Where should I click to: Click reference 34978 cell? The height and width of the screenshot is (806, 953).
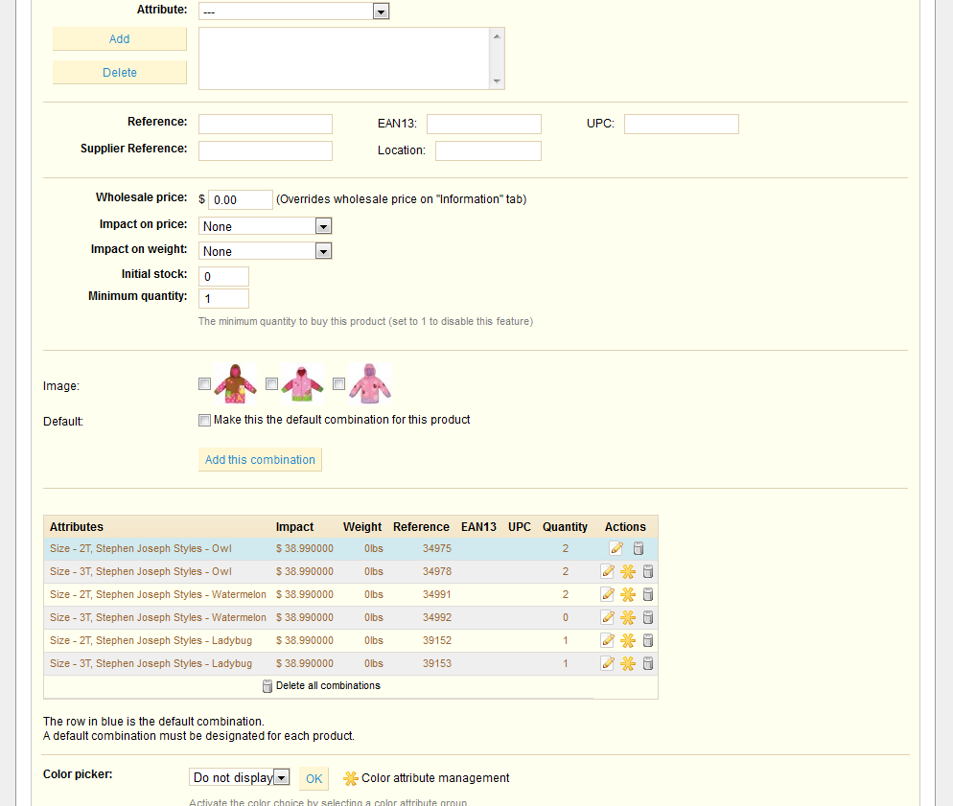437,571
